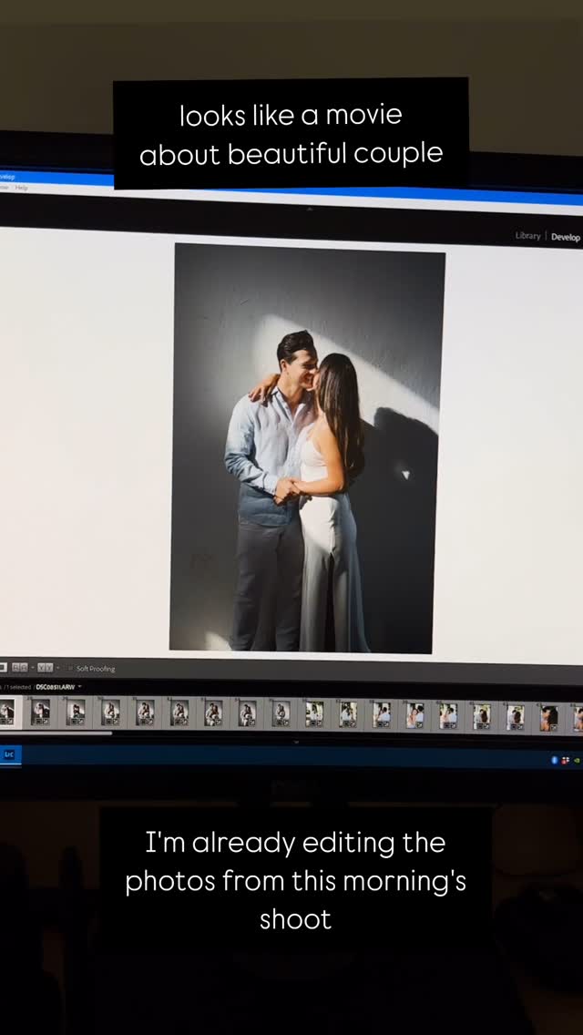Collapse the filmstrip with bottom arrow
The width and height of the screenshot is (583, 1035).
(x=296, y=742)
